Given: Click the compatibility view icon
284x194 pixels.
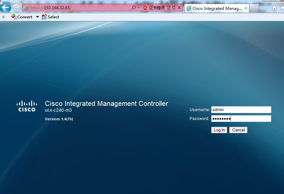Looking at the screenshot, I should pyautogui.click(x=169, y=8).
